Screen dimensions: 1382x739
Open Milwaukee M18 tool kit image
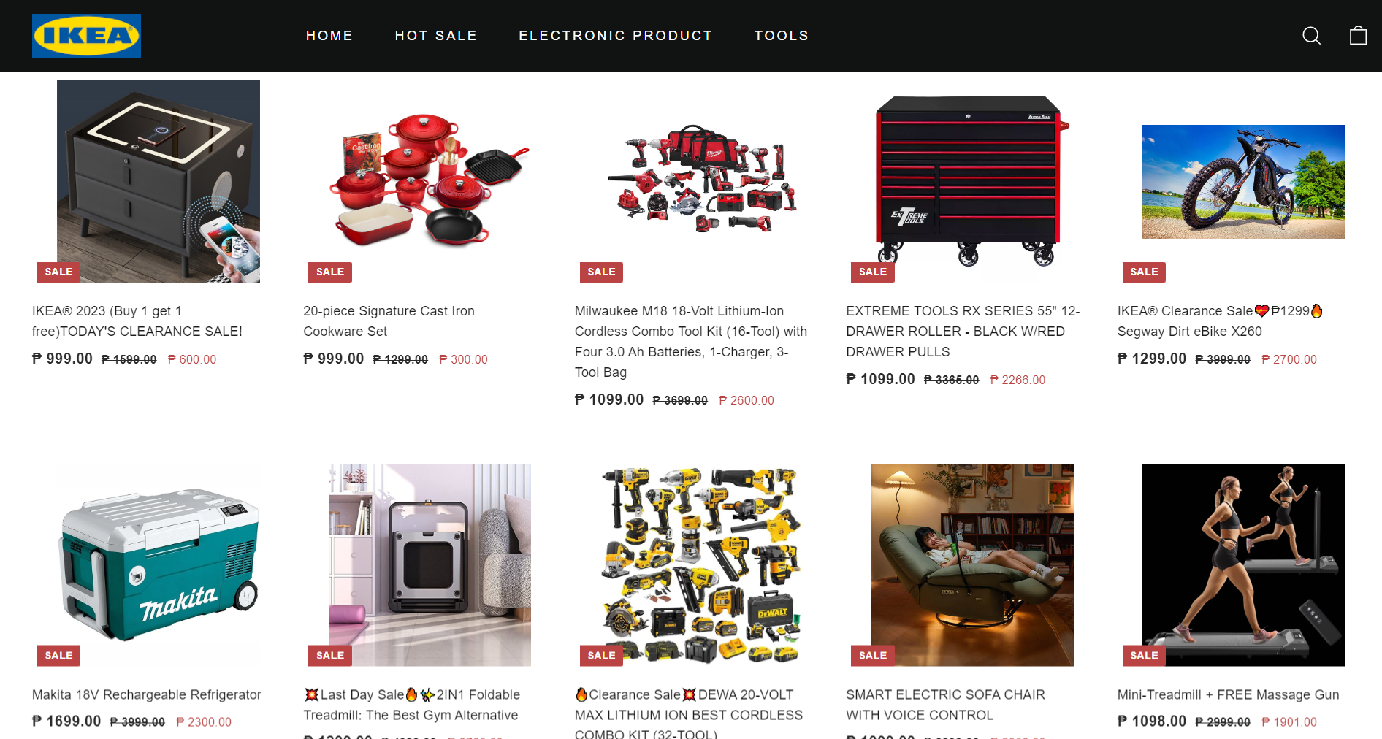coord(701,180)
